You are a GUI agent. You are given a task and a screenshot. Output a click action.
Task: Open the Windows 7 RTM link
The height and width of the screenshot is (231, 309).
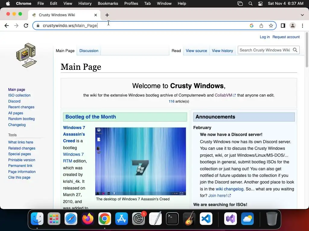coord(73,158)
